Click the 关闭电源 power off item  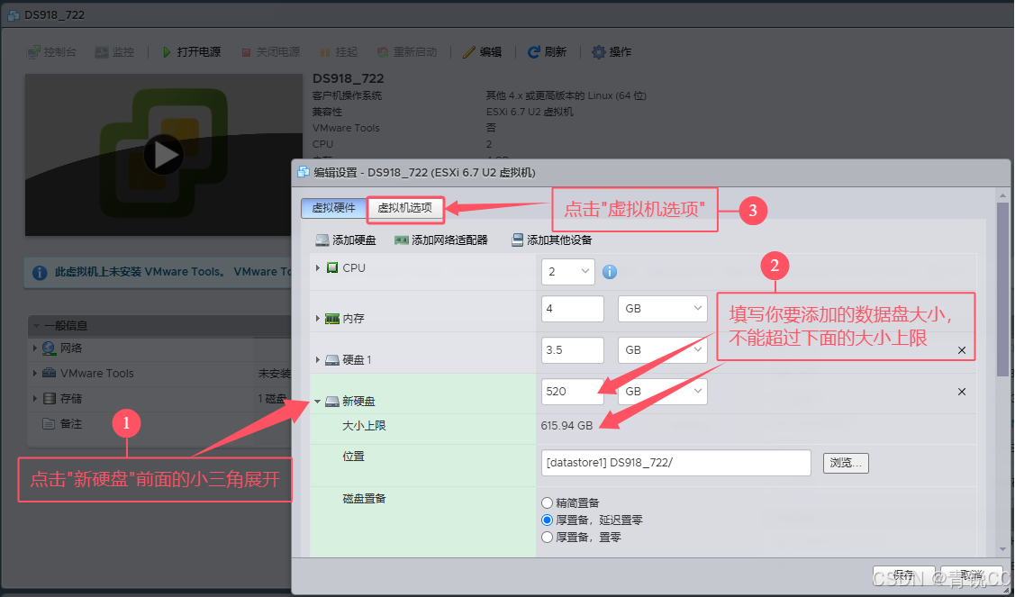pyautogui.click(x=270, y=52)
